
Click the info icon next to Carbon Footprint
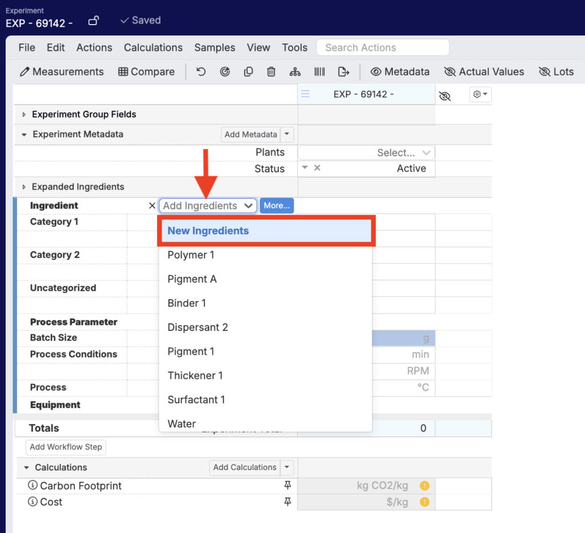[33, 485]
